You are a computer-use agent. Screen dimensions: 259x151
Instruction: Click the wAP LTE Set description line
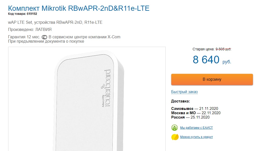[x=55, y=22]
